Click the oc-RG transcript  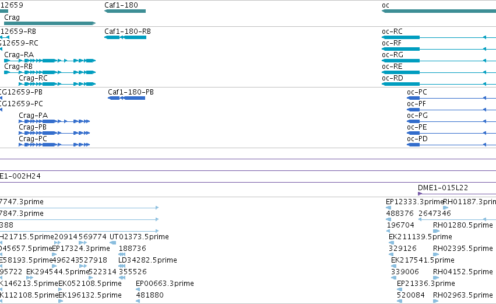(439, 61)
